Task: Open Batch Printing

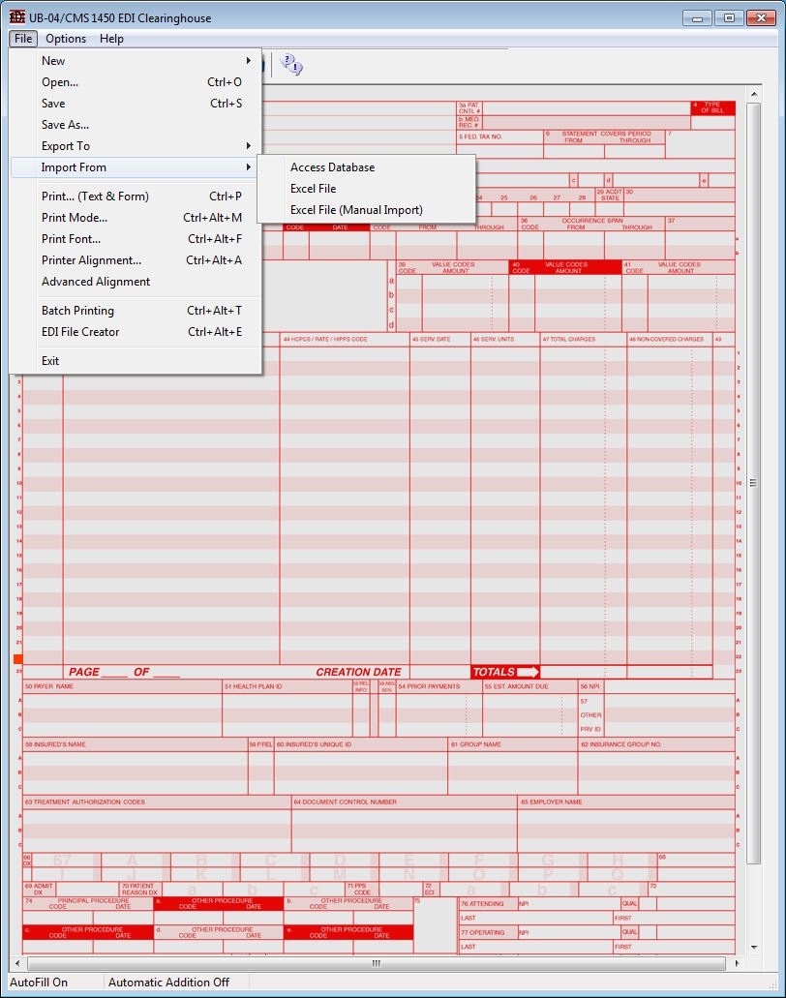Action: [135, 311]
